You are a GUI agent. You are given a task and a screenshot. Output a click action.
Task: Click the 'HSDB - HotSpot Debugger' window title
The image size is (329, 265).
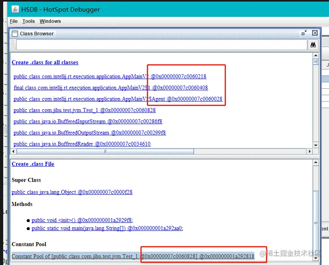click(61, 10)
